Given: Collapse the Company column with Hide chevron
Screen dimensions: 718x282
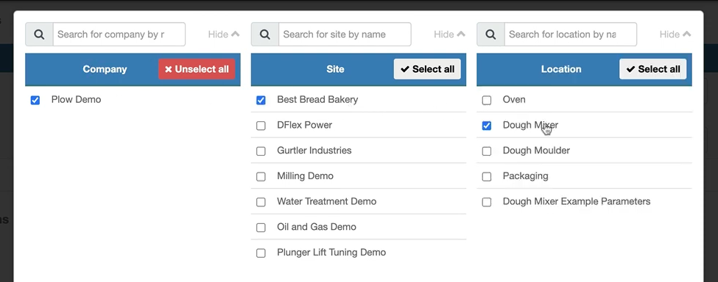Looking at the screenshot, I should point(223,35).
